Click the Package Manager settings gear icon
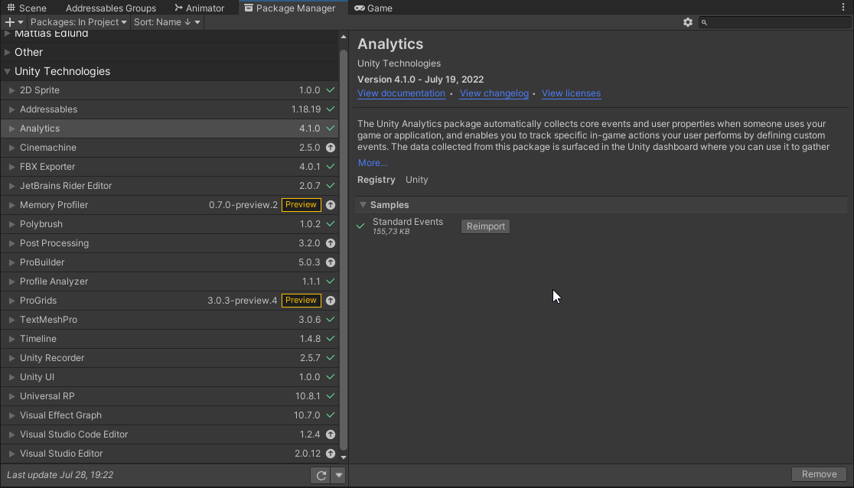The height and width of the screenshot is (488, 854). pos(688,22)
